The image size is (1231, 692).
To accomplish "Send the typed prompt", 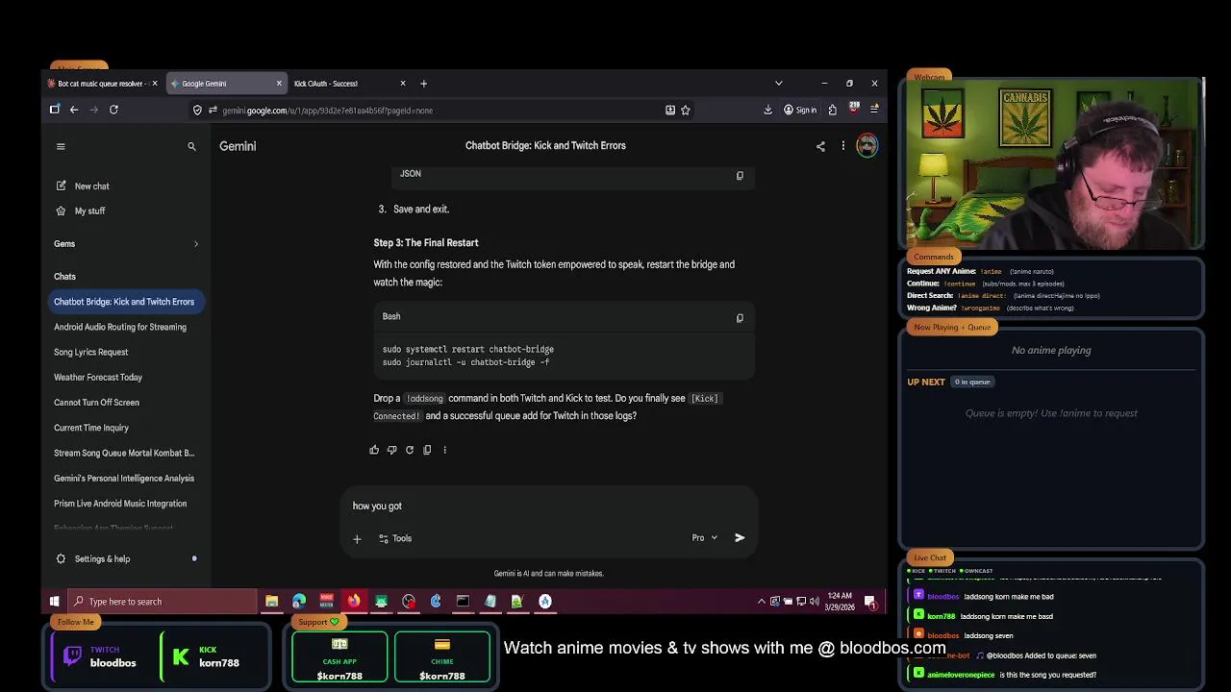I will point(740,538).
